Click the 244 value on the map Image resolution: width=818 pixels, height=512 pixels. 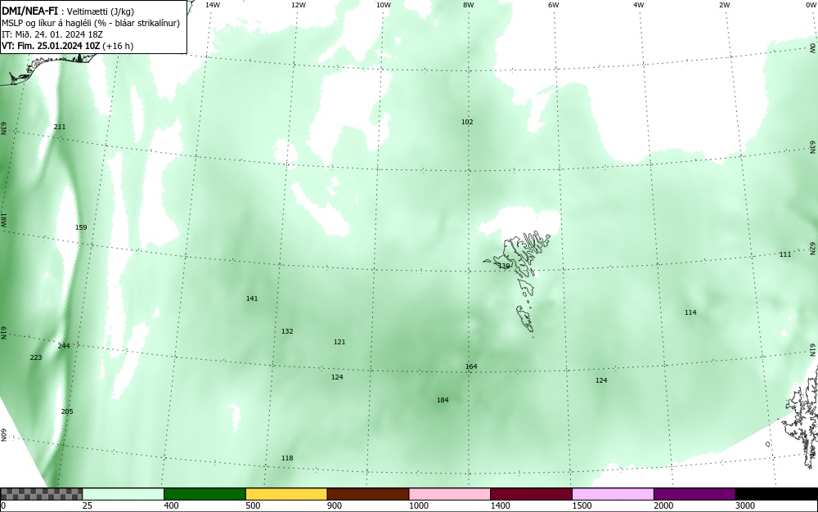(x=64, y=346)
